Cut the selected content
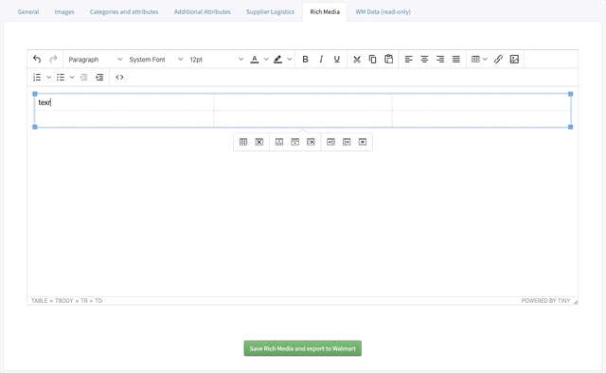606x373 pixels. coord(357,59)
